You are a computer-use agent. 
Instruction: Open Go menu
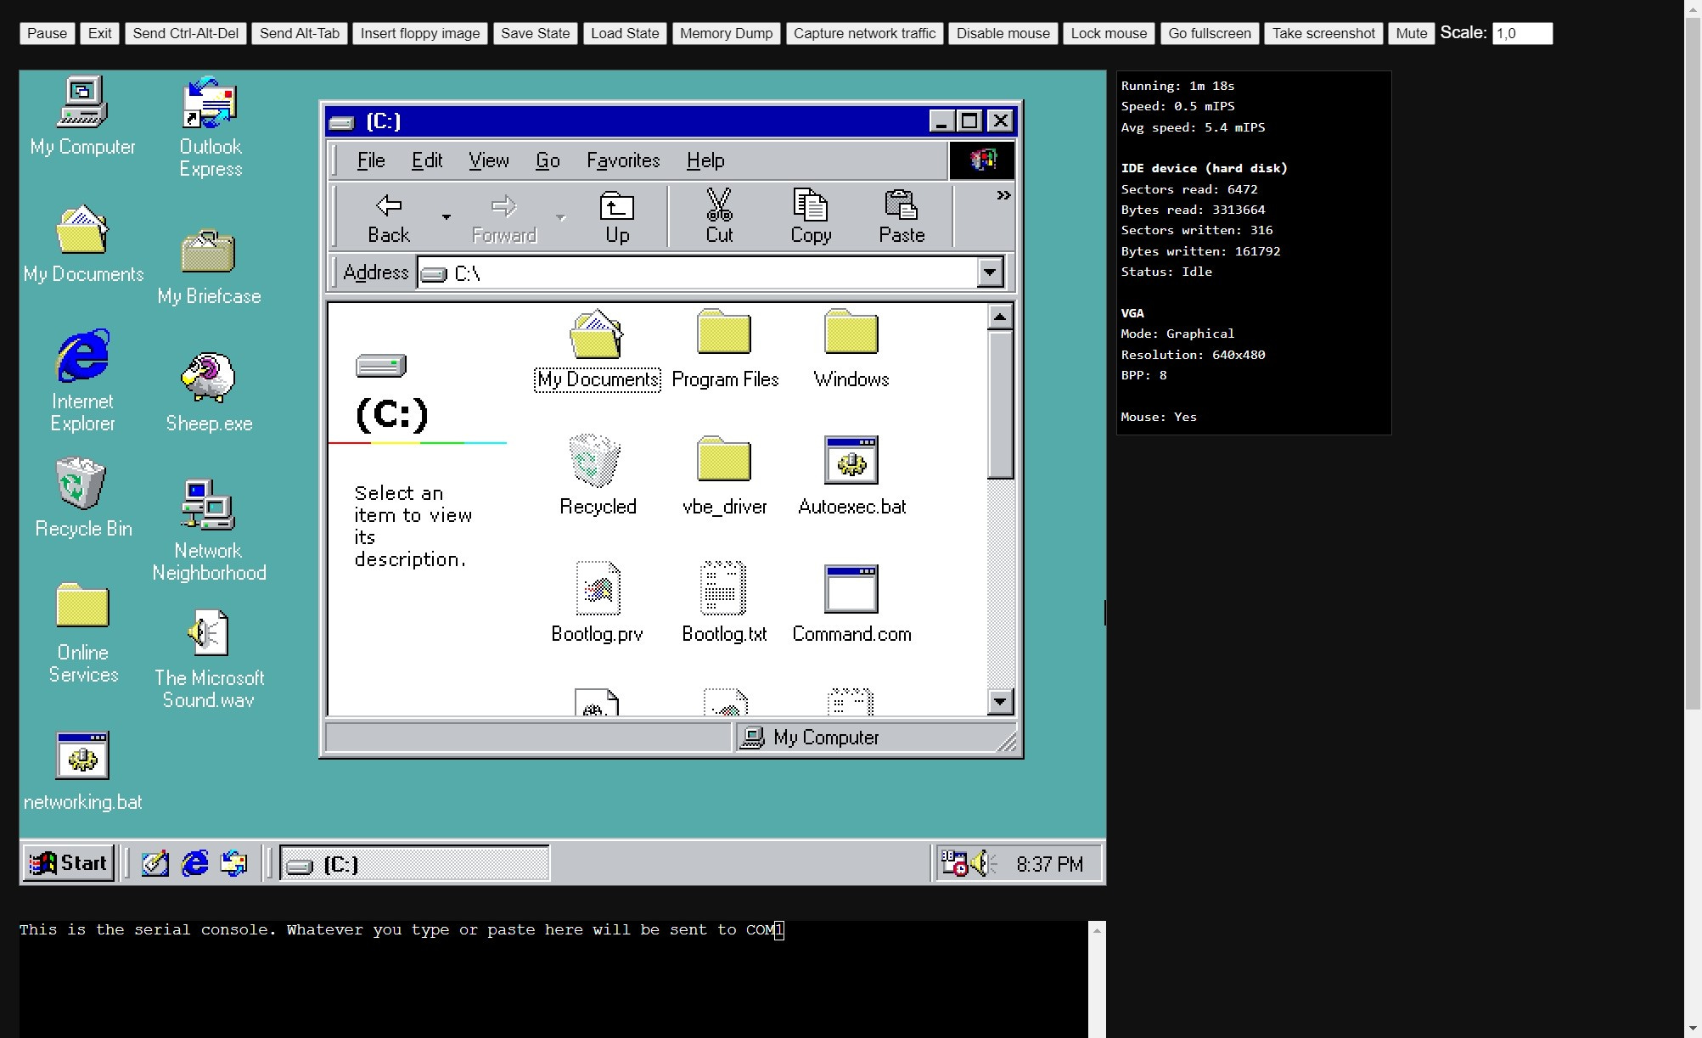pyautogui.click(x=548, y=160)
